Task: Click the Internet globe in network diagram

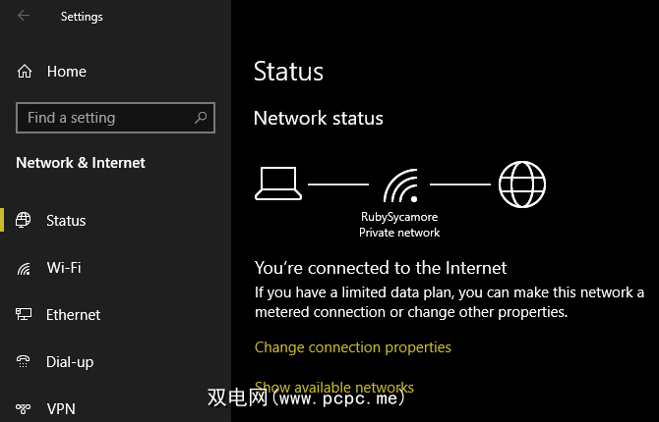Action: [x=521, y=184]
